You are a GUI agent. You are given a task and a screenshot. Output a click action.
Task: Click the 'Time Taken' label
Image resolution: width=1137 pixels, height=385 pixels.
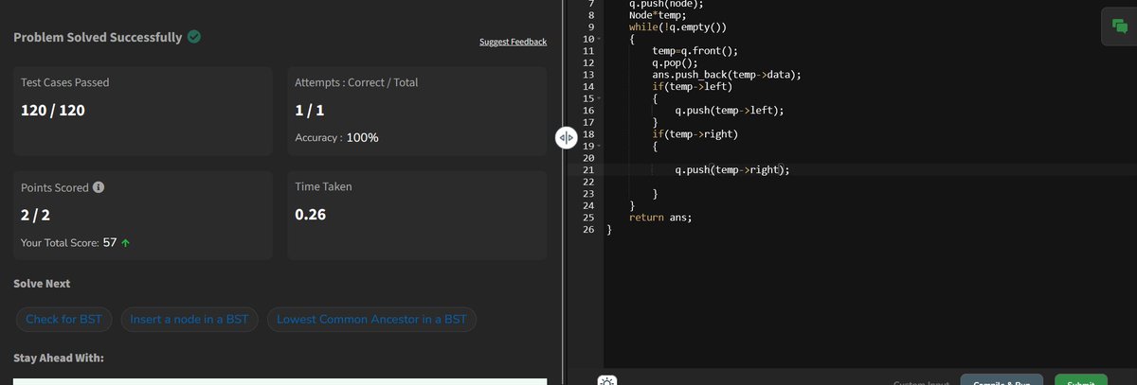click(x=324, y=187)
